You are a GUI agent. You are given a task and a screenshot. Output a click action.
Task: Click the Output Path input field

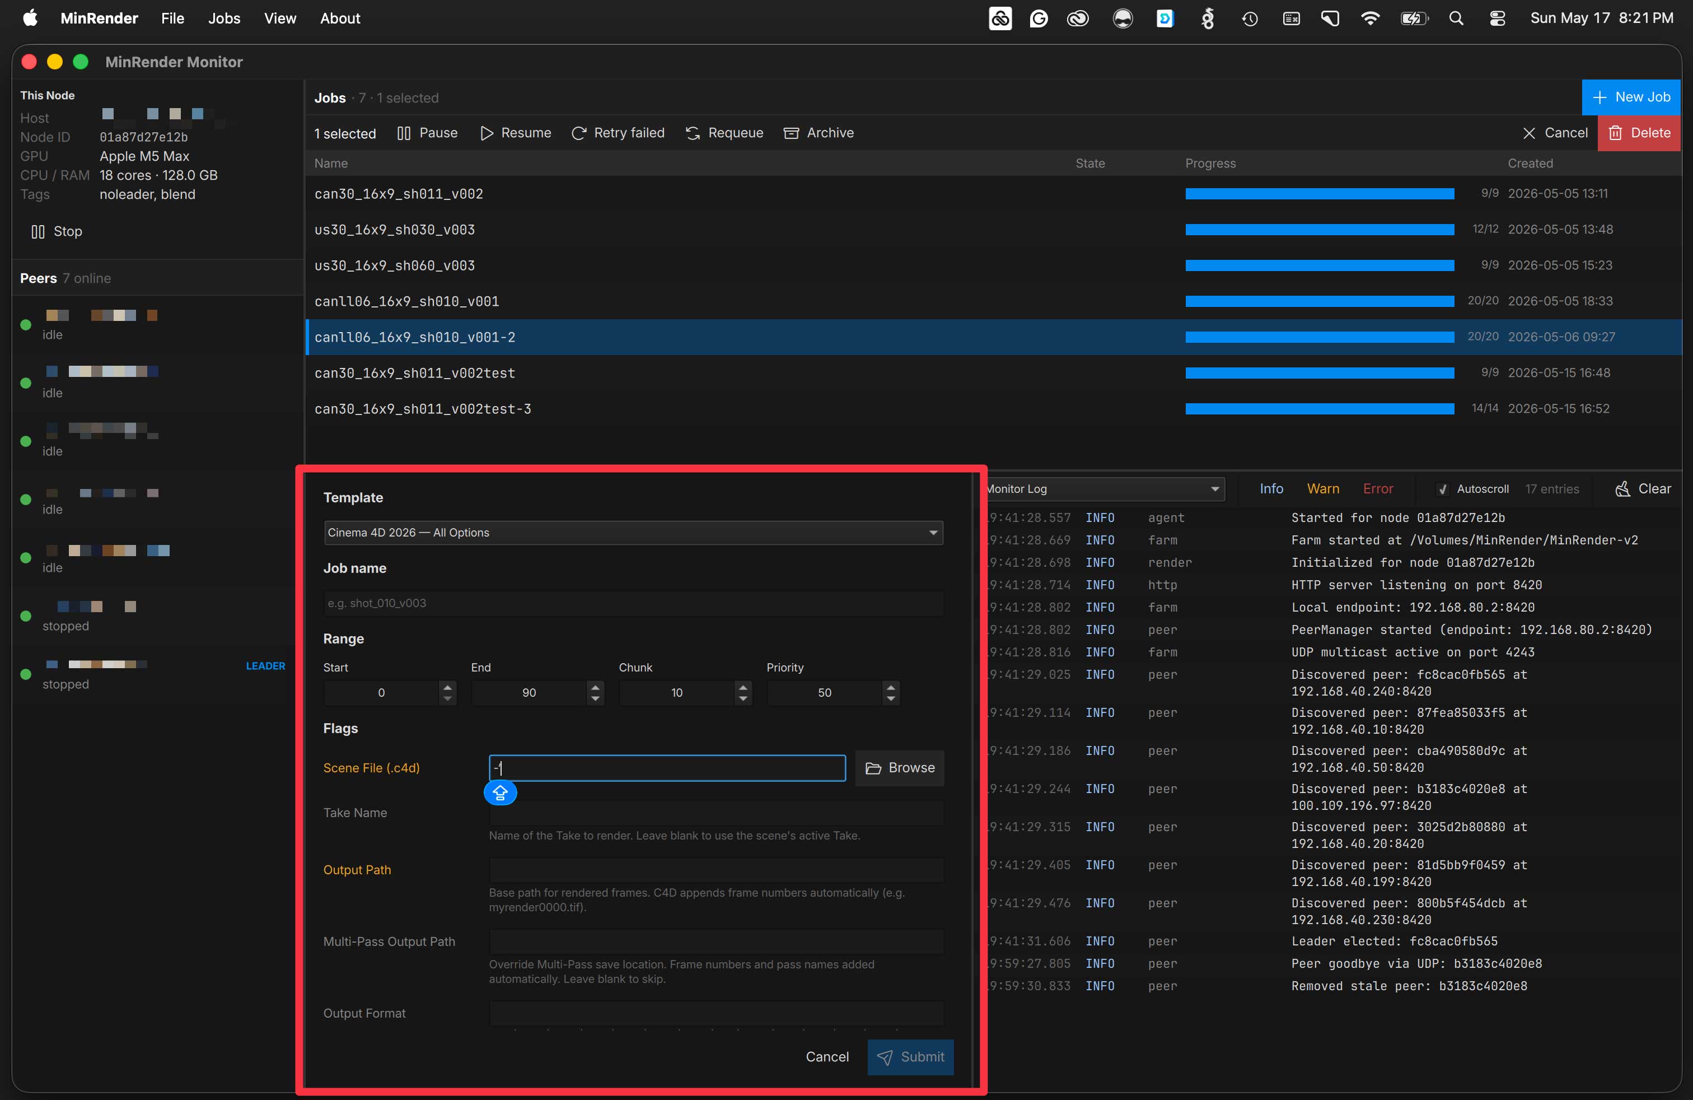[716, 869]
